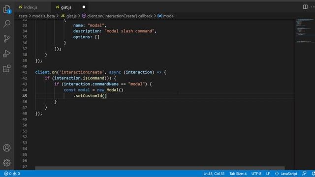Go to line via Ln 45, Col 31

214,174
